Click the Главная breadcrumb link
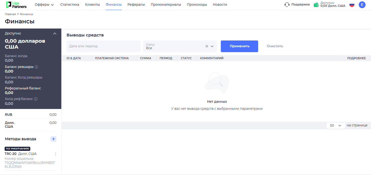Viewport: 371px width, 175px height. point(10,14)
